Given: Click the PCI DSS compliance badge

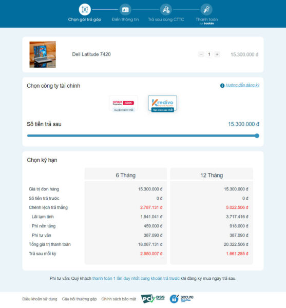Looking at the screenshot, I should [153, 299].
